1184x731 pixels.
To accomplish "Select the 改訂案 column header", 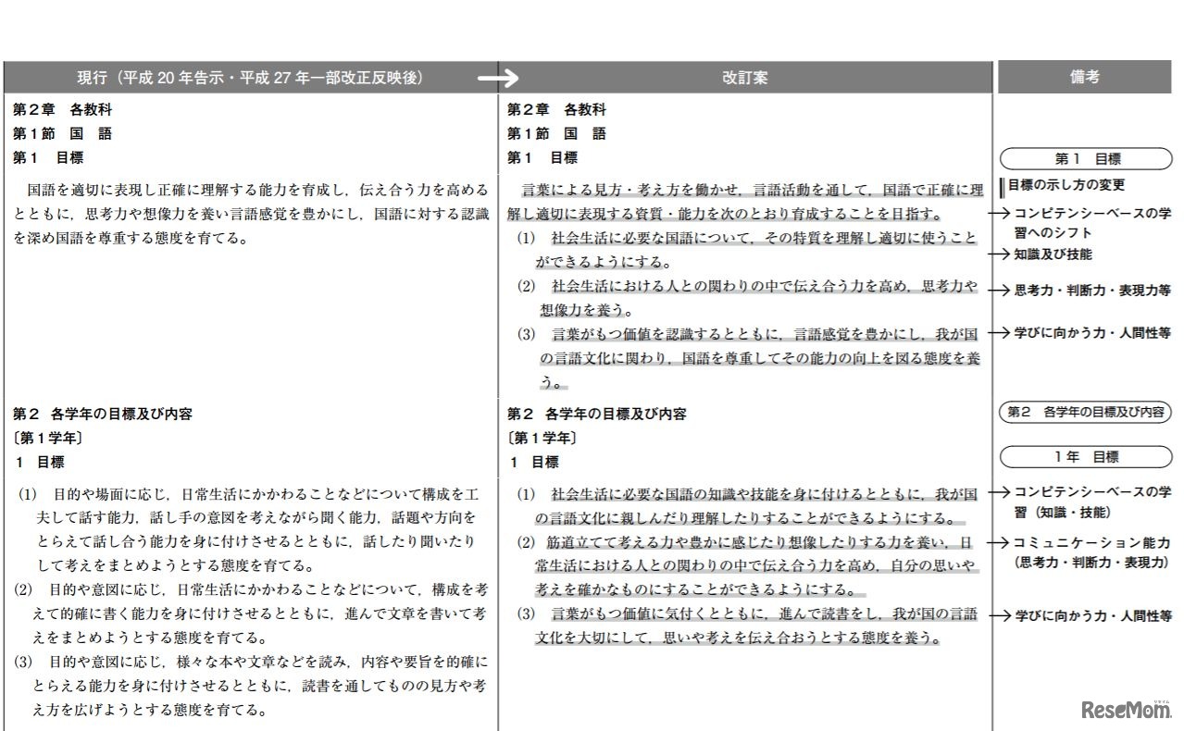I will point(746,79).
